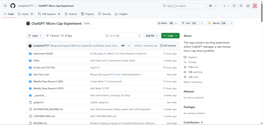
Task: Open the Projects tab
Action: click(87, 14)
